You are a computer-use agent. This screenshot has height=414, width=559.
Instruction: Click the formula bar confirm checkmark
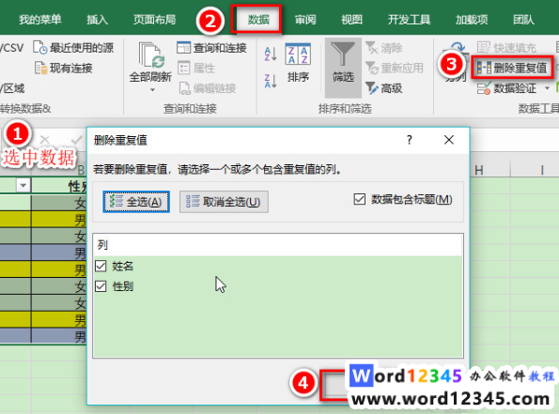coord(76,140)
